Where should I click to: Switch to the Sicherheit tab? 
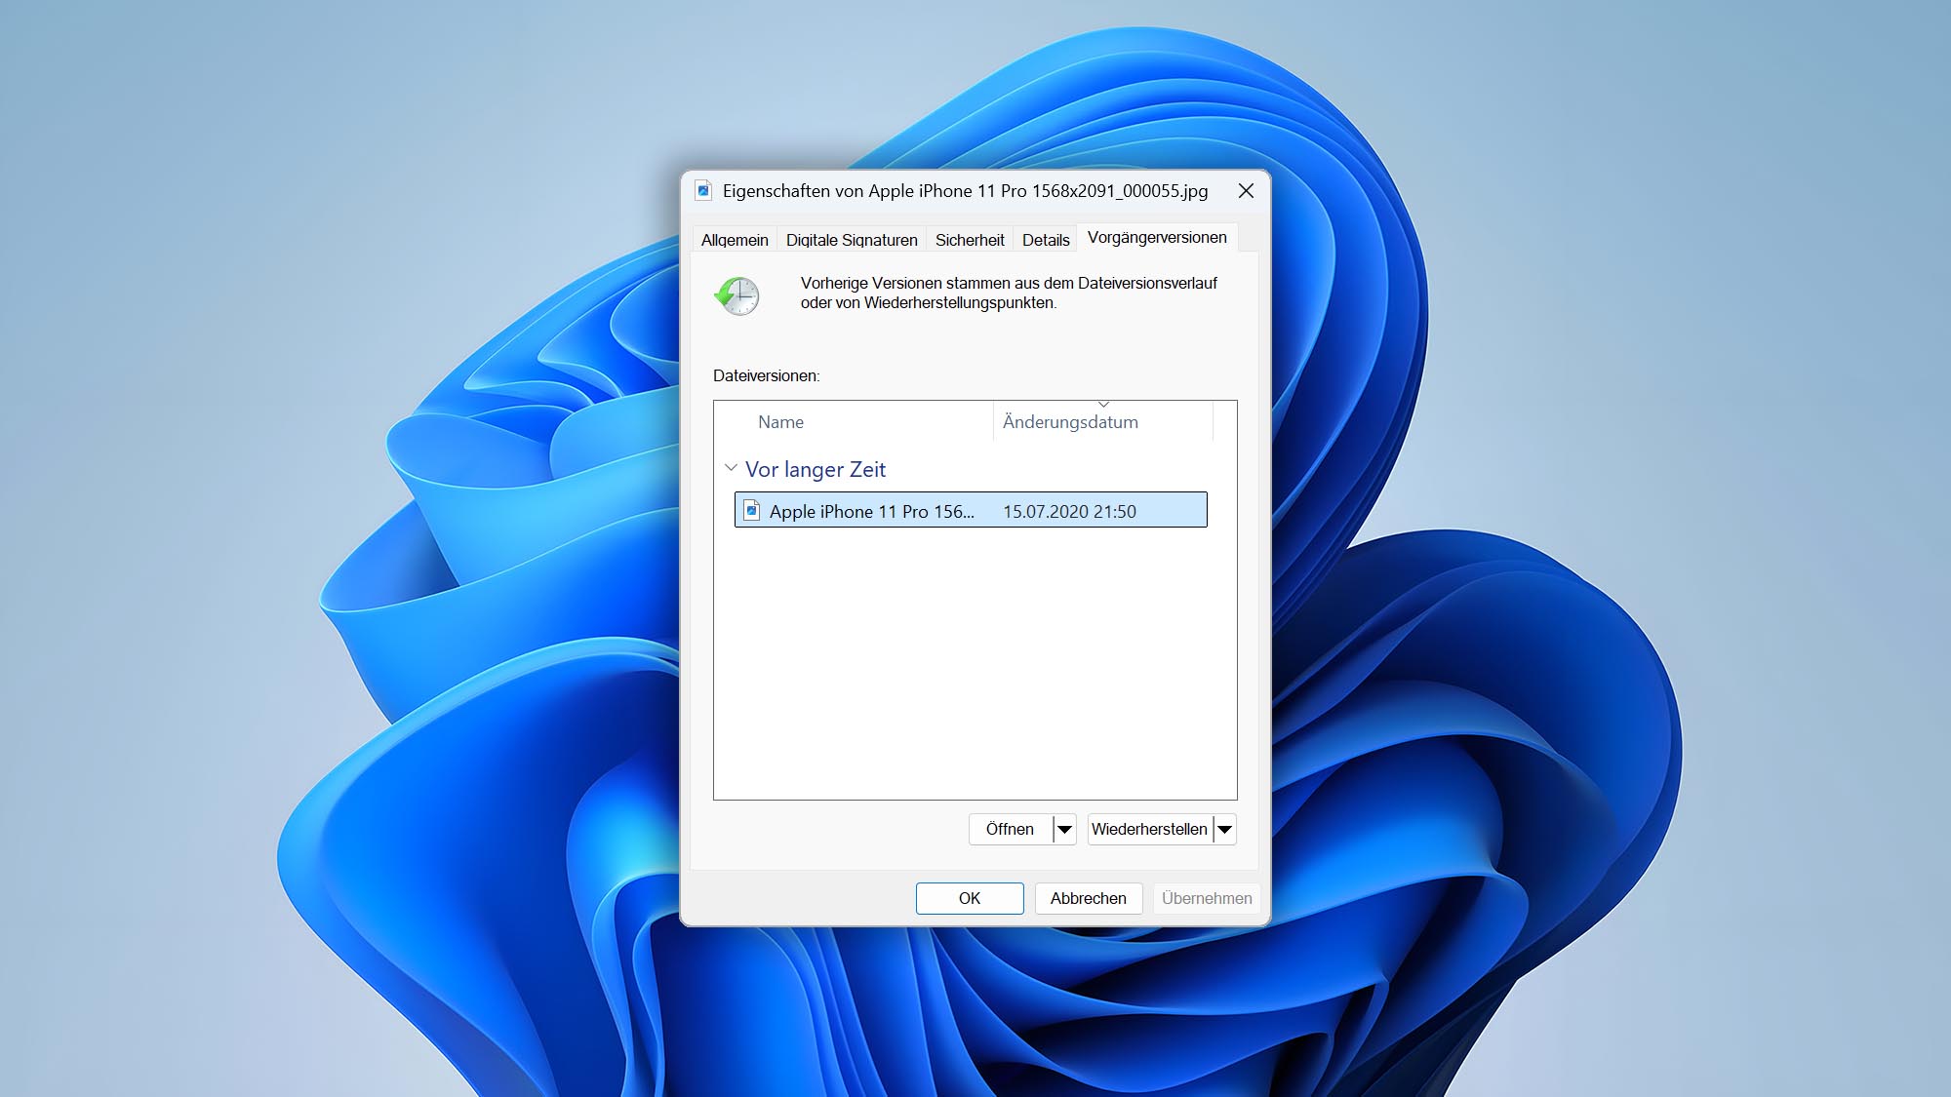[x=970, y=240]
